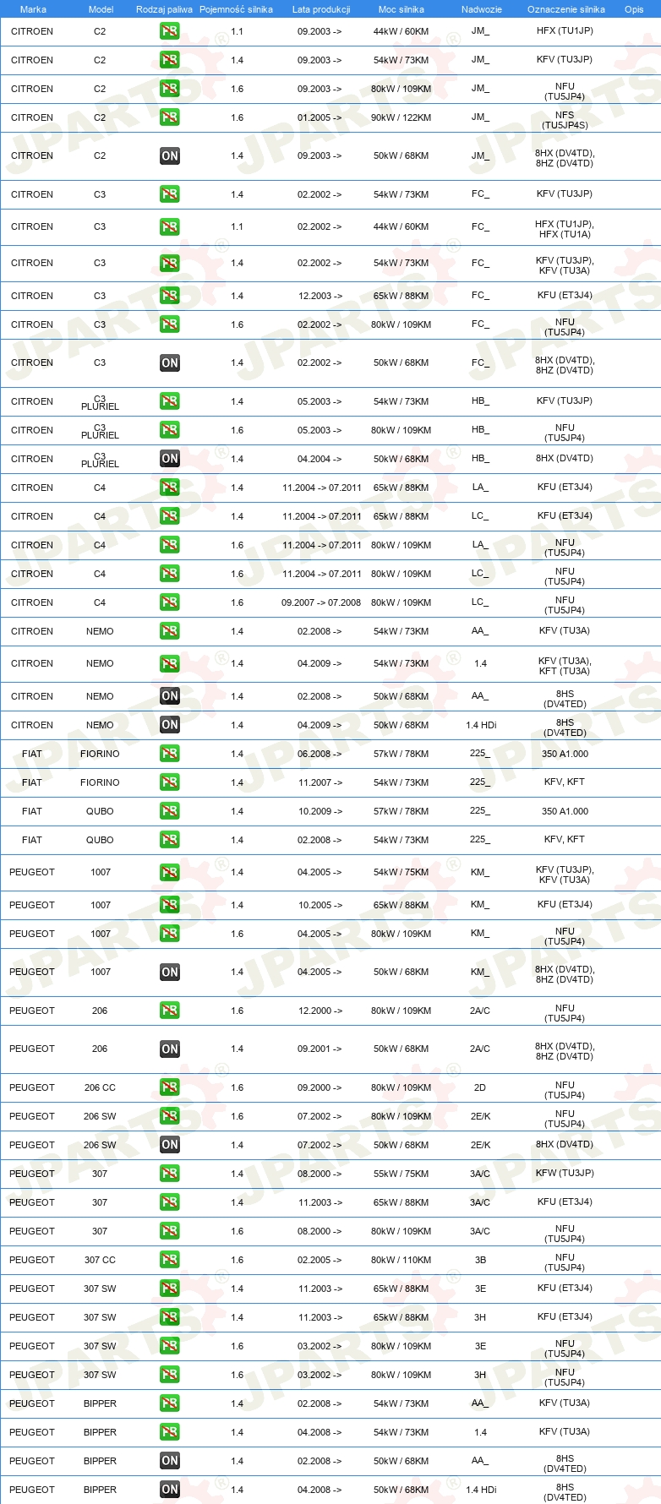The image size is (661, 1504).
Task: Click diesel ON icon in Citroen C2 row
Action: pos(170,156)
